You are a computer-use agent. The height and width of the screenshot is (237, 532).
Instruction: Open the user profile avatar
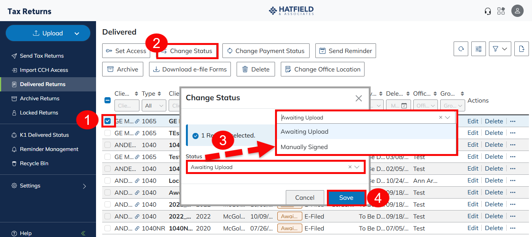coord(517,11)
